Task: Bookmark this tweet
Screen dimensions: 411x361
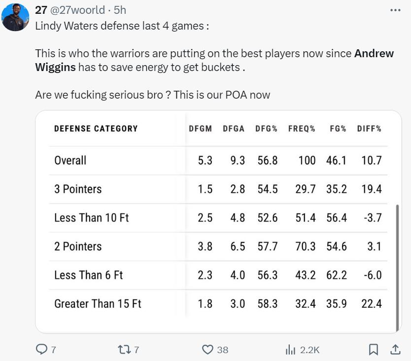Action: [x=374, y=349]
